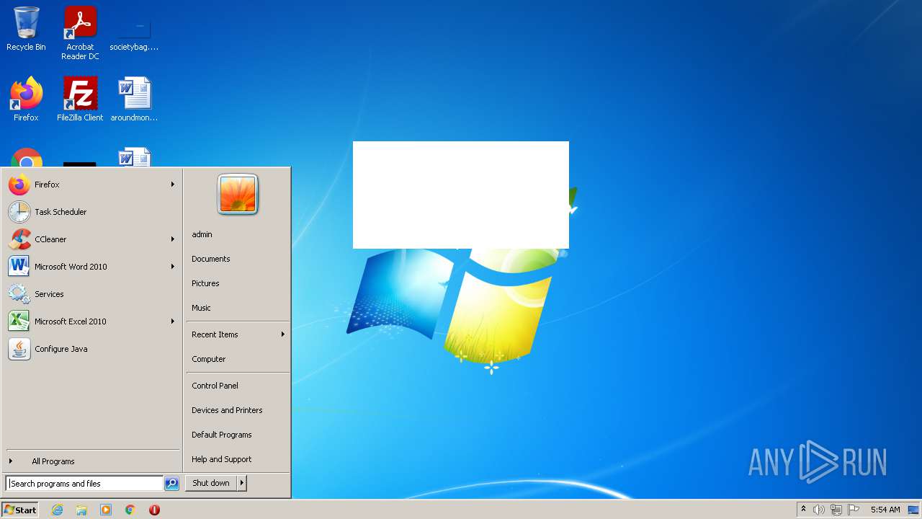Select Configure Java label in Start menu
This screenshot has width=922, height=519.
(x=61, y=349)
